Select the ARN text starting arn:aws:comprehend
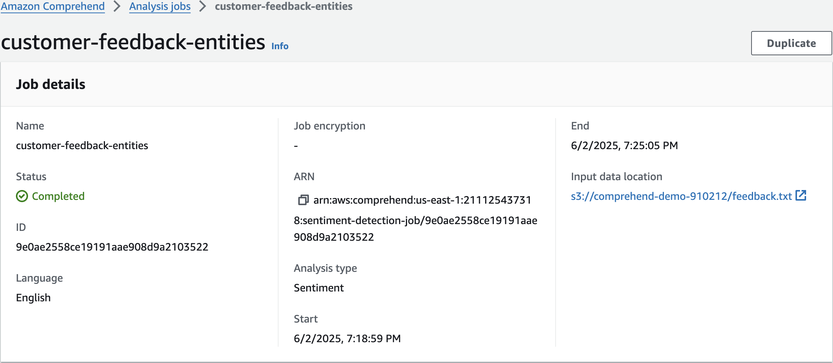833x363 pixels. point(415,218)
